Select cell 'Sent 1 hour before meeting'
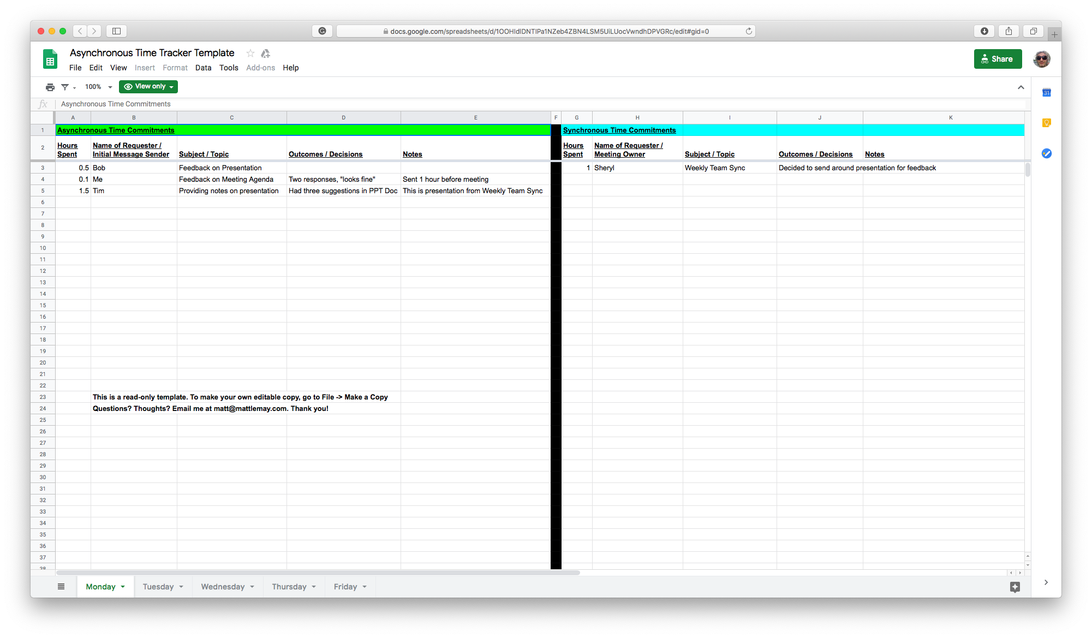Screen dimensions: 1092x638 [x=475, y=180]
